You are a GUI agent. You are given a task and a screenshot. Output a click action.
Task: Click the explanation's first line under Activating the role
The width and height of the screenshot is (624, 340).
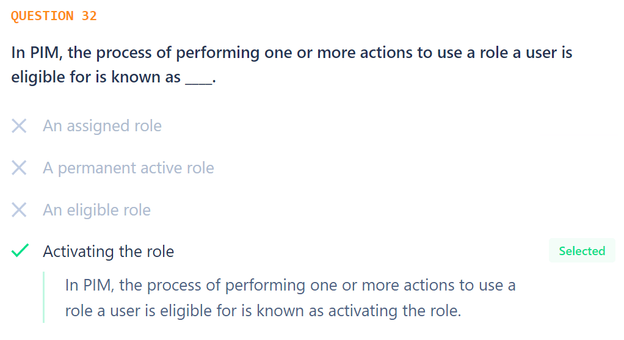point(291,286)
